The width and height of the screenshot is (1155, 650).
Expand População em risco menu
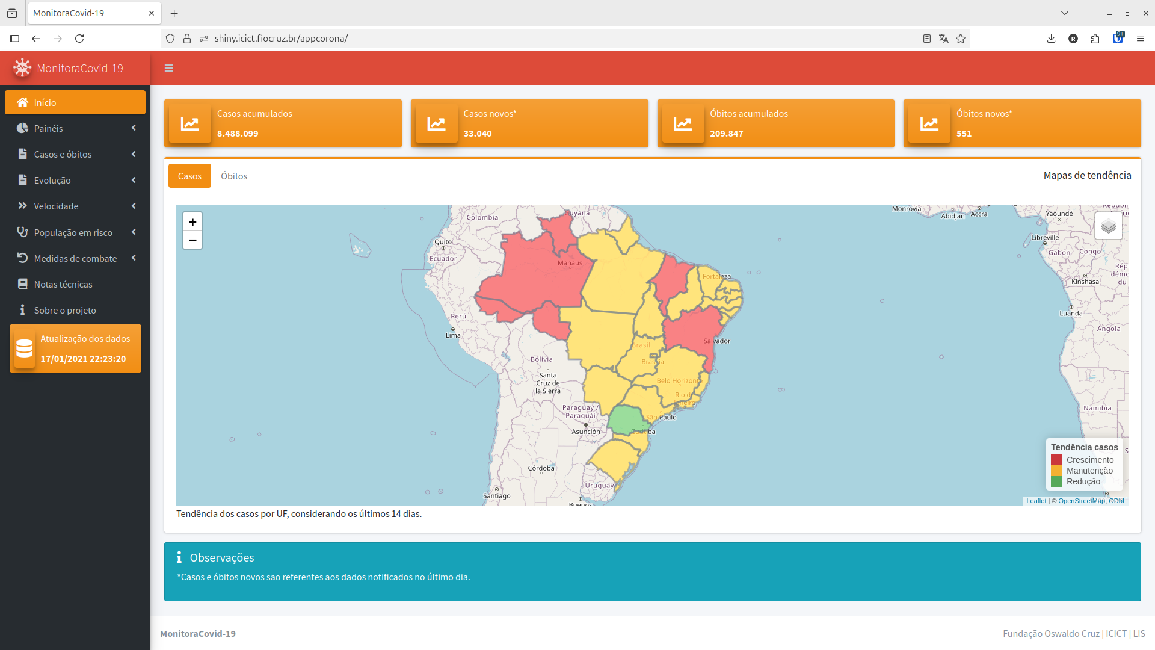(75, 232)
